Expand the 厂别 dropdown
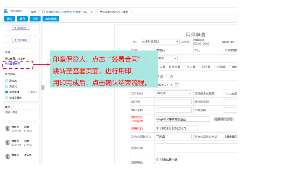This screenshot has height=169, width=286. 177,42
